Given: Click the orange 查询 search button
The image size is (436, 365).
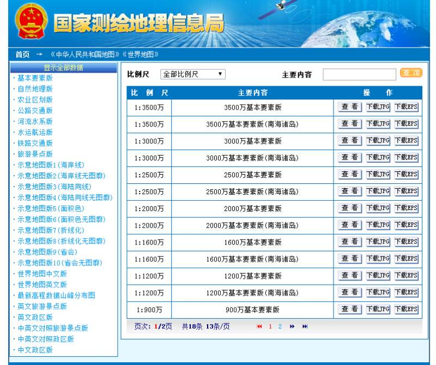Looking at the screenshot, I should [x=411, y=73].
